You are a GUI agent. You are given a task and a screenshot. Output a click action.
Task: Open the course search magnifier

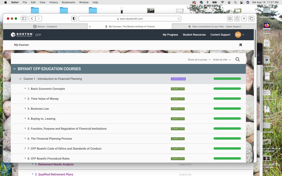[237, 59]
